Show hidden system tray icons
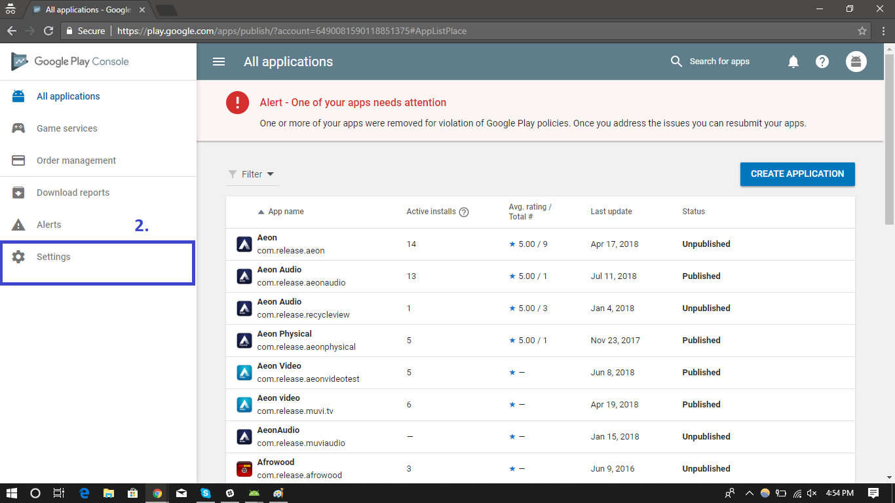Screen dimensions: 895x503 [x=748, y=493]
